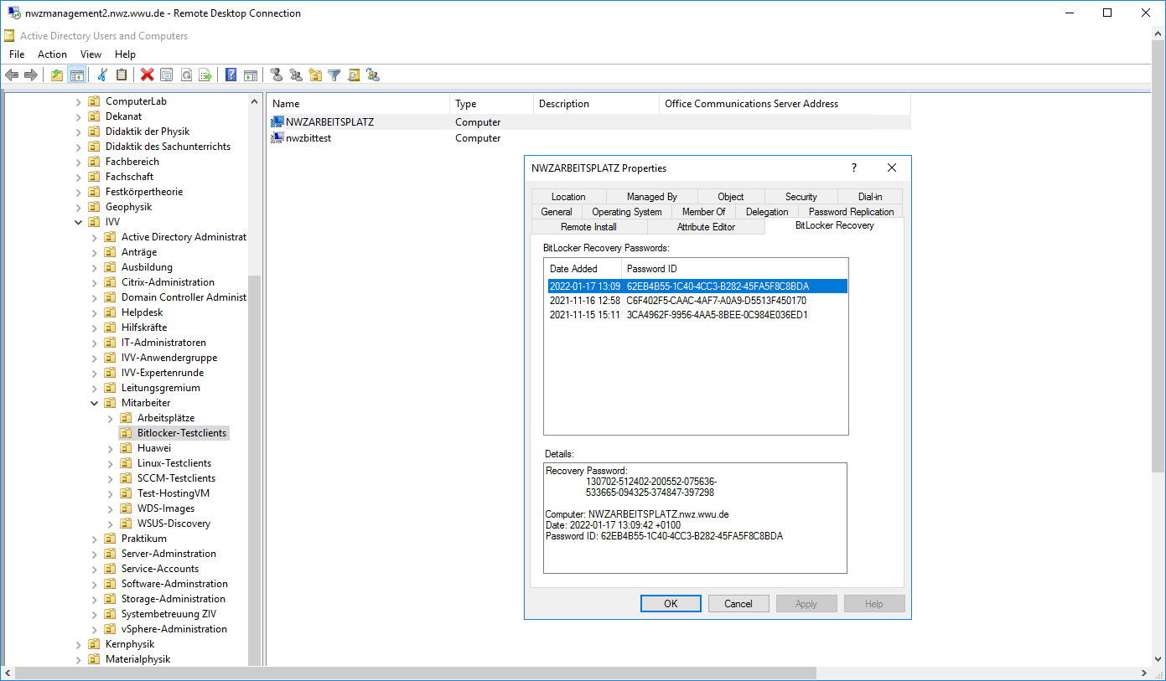Switch to the Attribute Editor tab
The image size is (1166, 681).
pyautogui.click(x=706, y=227)
